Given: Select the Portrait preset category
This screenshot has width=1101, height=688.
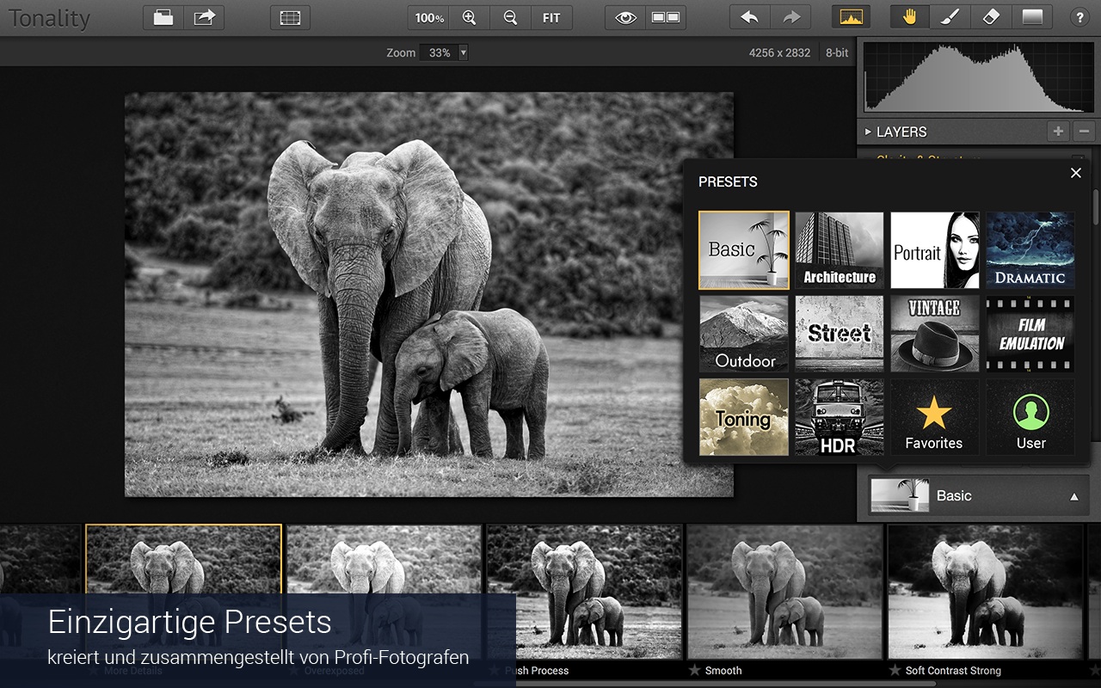Looking at the screenshot, I should coord(935,250).
